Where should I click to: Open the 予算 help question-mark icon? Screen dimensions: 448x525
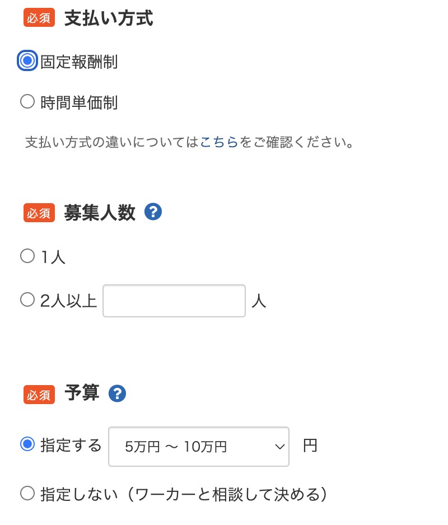tap(117, 393)
